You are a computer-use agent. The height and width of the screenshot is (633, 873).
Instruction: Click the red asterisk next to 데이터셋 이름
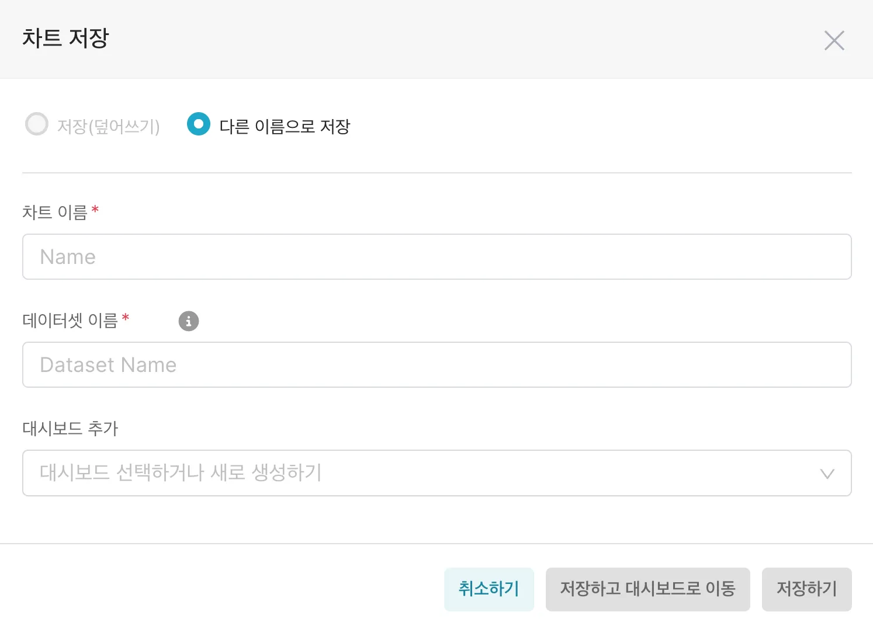126,318
